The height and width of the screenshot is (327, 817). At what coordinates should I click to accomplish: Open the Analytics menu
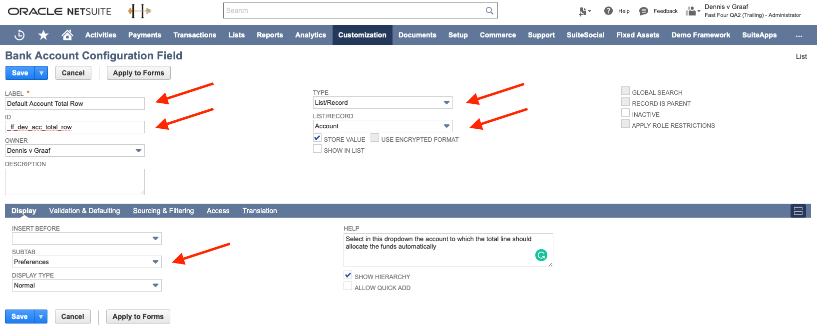click(311, 35)
